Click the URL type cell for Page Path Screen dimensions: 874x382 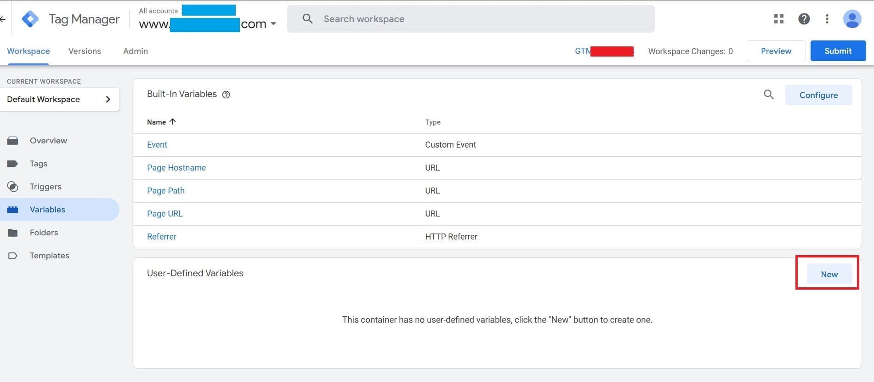432,191
